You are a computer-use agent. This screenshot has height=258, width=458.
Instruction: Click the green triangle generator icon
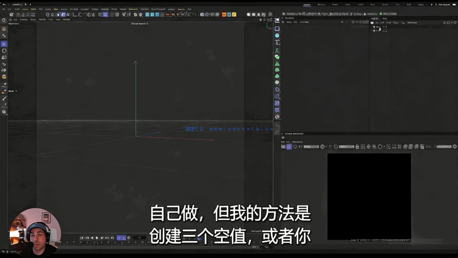click(277, 64)
